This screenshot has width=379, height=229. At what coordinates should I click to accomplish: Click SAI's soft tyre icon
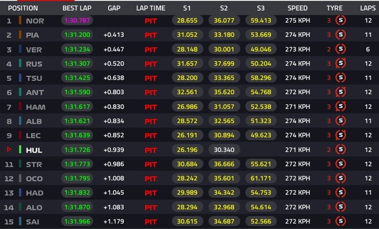point(340,221)
